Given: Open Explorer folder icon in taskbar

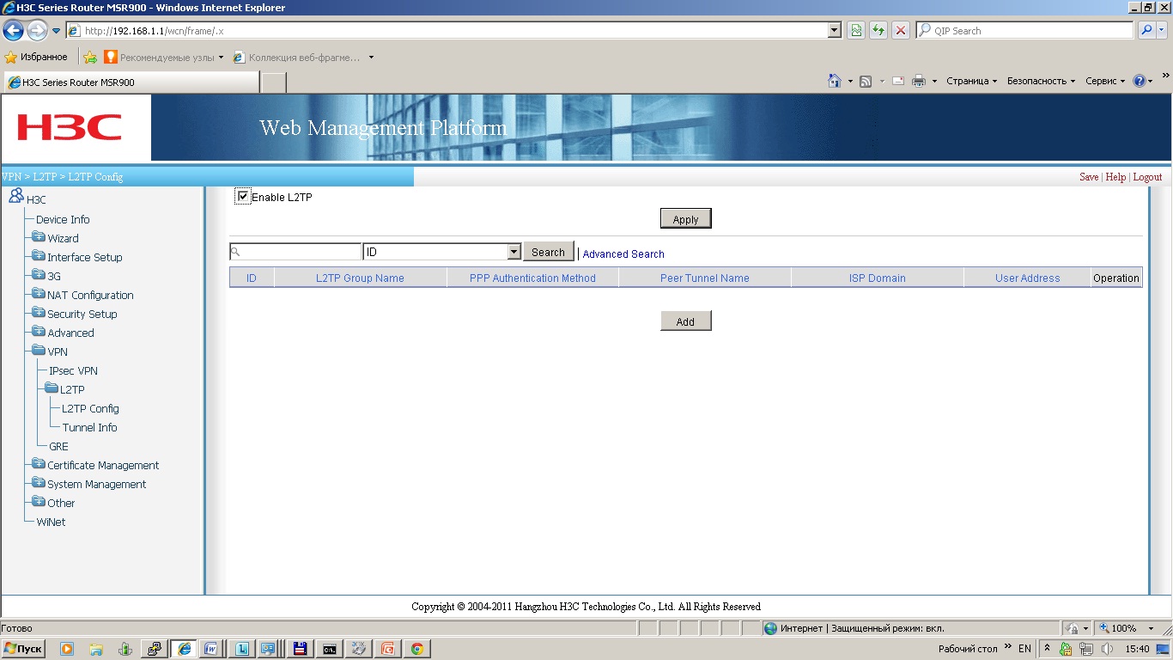Looking at the screenshot, I should point(96,650).
